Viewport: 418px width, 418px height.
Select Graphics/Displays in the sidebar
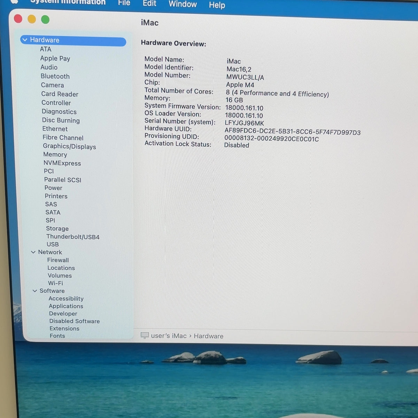[69, 146]
